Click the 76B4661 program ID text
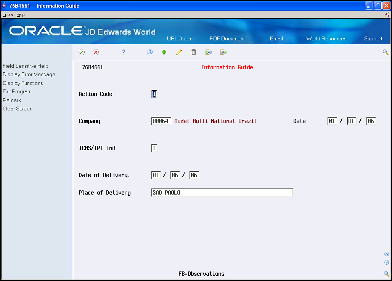392x281 pixels. click(x=93, y=67)
